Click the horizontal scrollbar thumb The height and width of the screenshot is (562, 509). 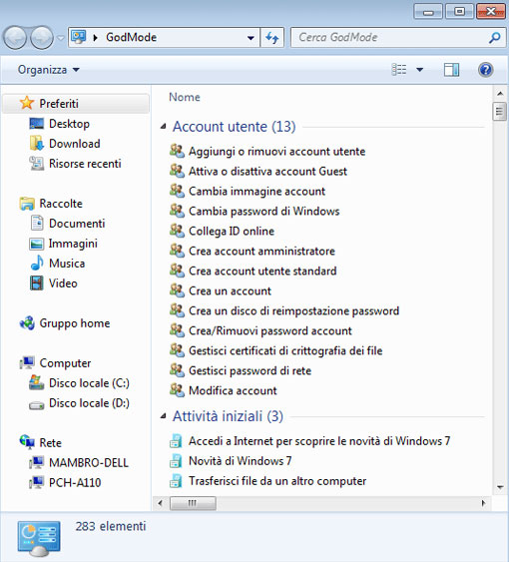(x=193, y=503)
